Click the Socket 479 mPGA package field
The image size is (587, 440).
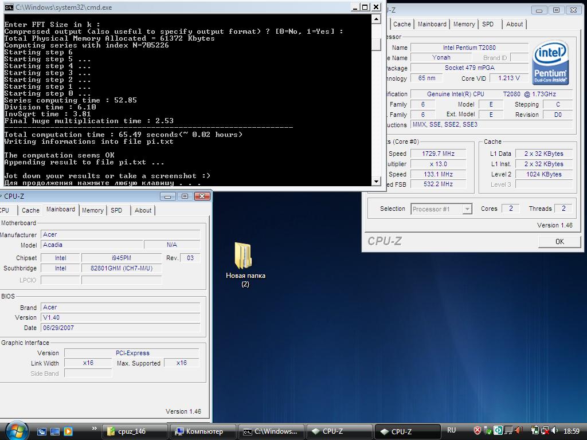(x=469, y=68)
